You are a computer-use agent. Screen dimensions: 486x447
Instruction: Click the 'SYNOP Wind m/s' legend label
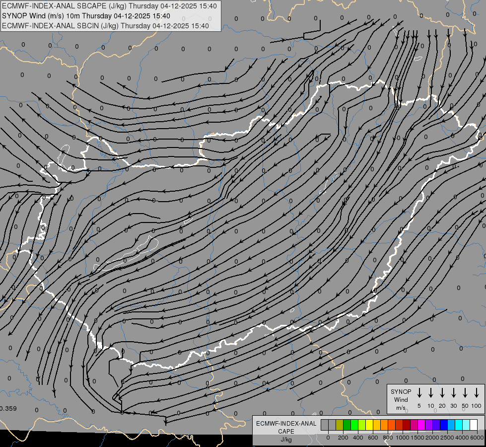pos(401,399)
